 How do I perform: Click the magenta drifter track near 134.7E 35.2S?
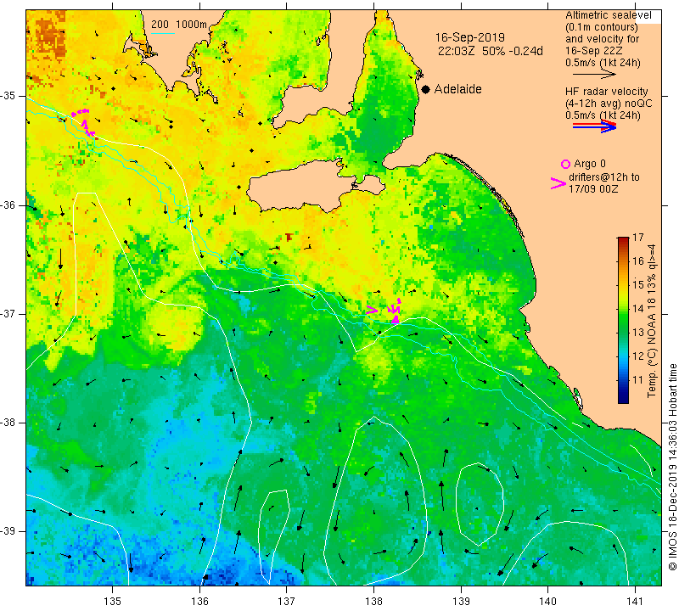pos(83,122)
